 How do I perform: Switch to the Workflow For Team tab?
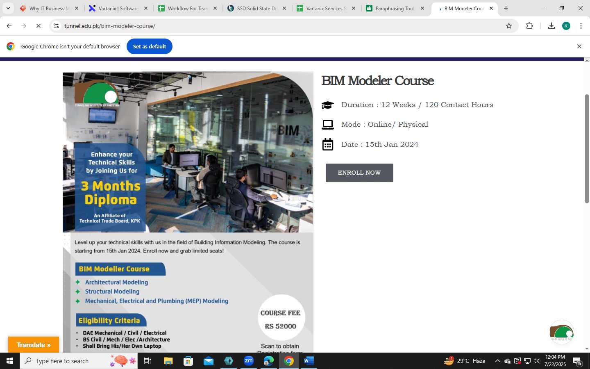click(x=187, y=8)
